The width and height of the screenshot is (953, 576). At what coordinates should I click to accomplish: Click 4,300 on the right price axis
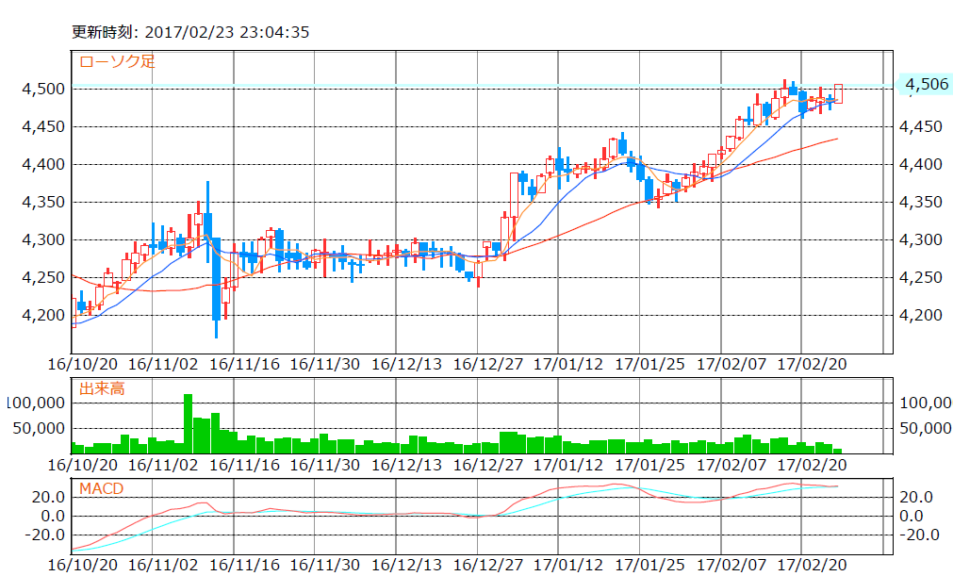[x=920, y=240]
